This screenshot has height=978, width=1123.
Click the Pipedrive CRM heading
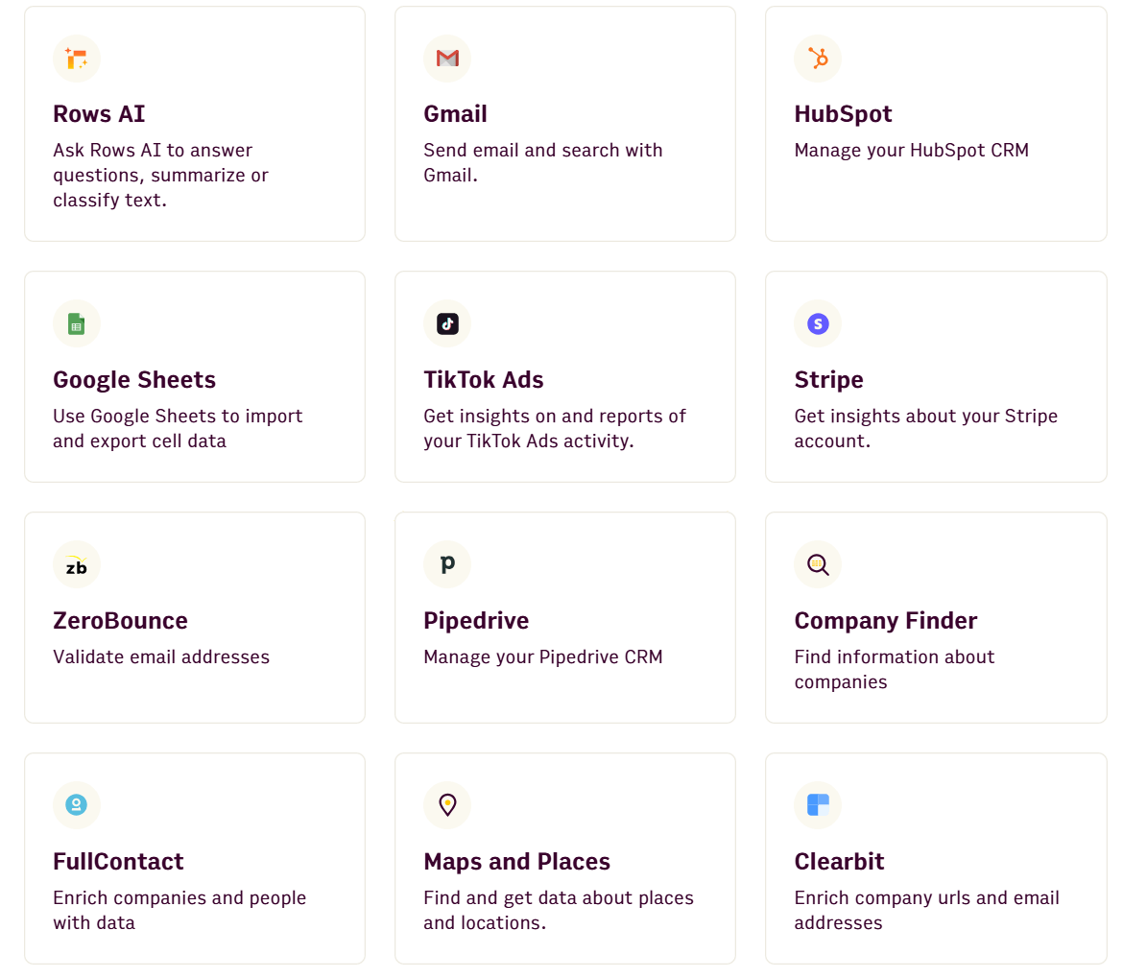[x=476, y=621]
